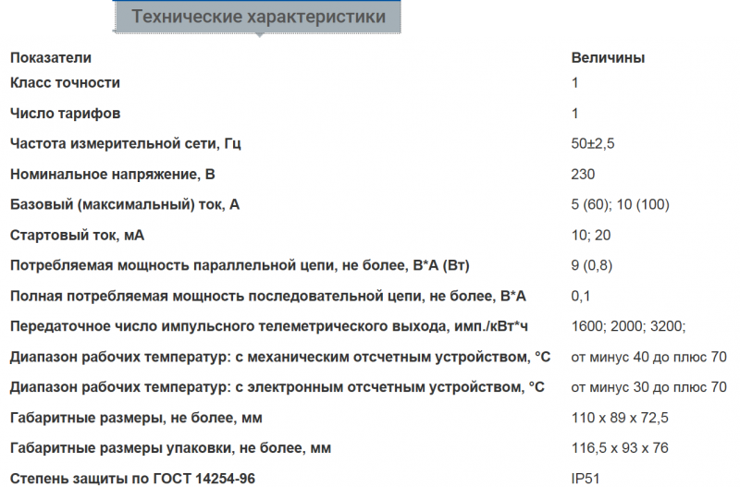Click temperature range row with электронным отсчетным устройством
This screenshot has width=740, height=487.
pos(277,387)
